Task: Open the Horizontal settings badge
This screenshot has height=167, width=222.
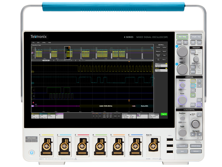Action: tap(129, 116)
